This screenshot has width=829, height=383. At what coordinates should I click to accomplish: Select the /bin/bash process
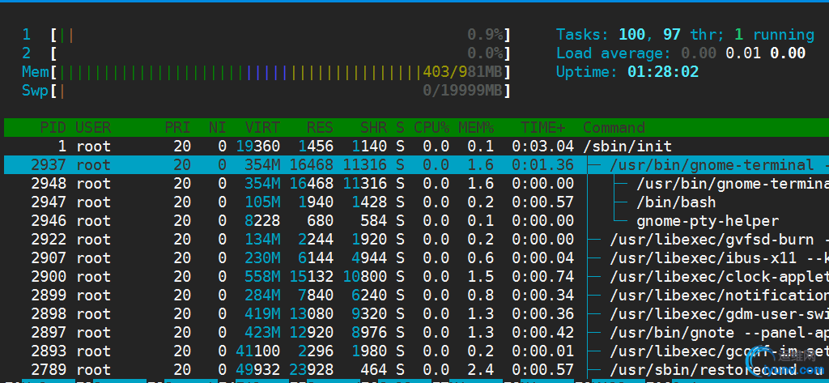[x=417, y=202]
